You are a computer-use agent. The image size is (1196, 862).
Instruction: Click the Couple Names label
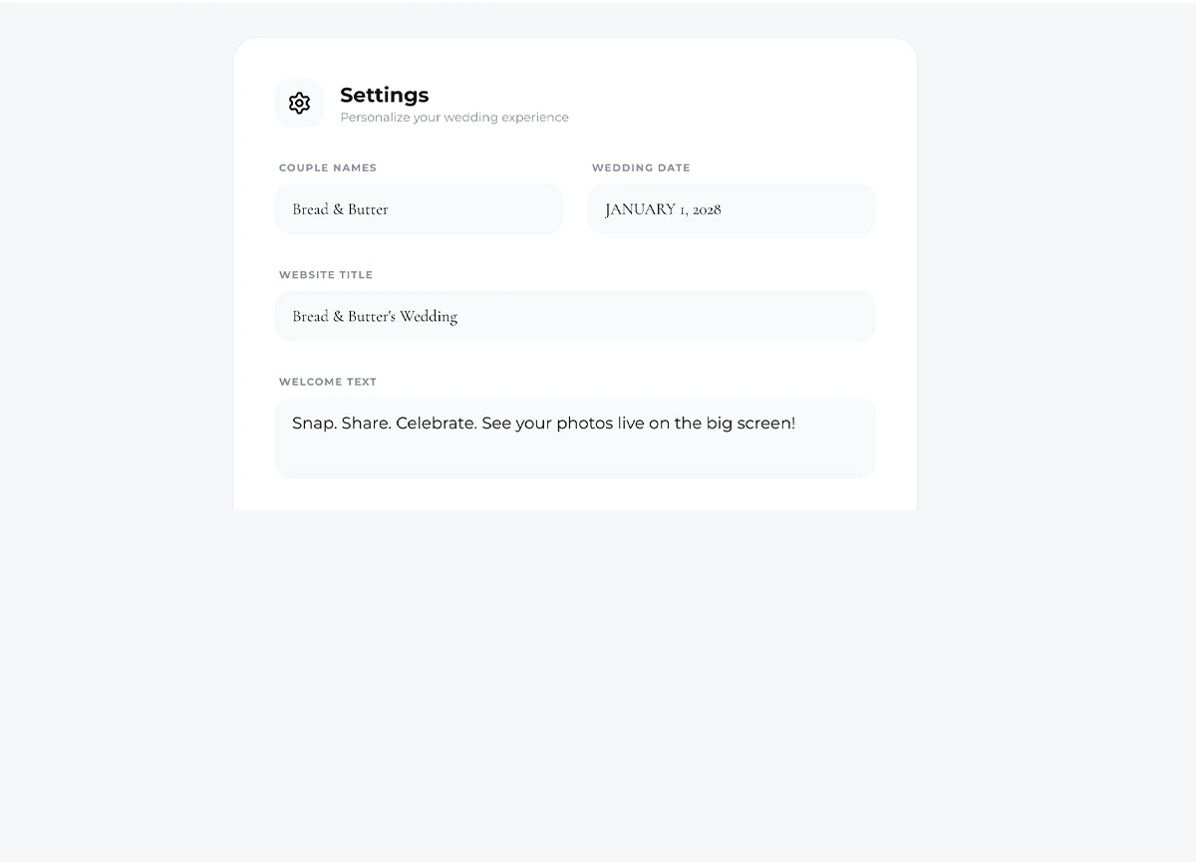(328, 167)
